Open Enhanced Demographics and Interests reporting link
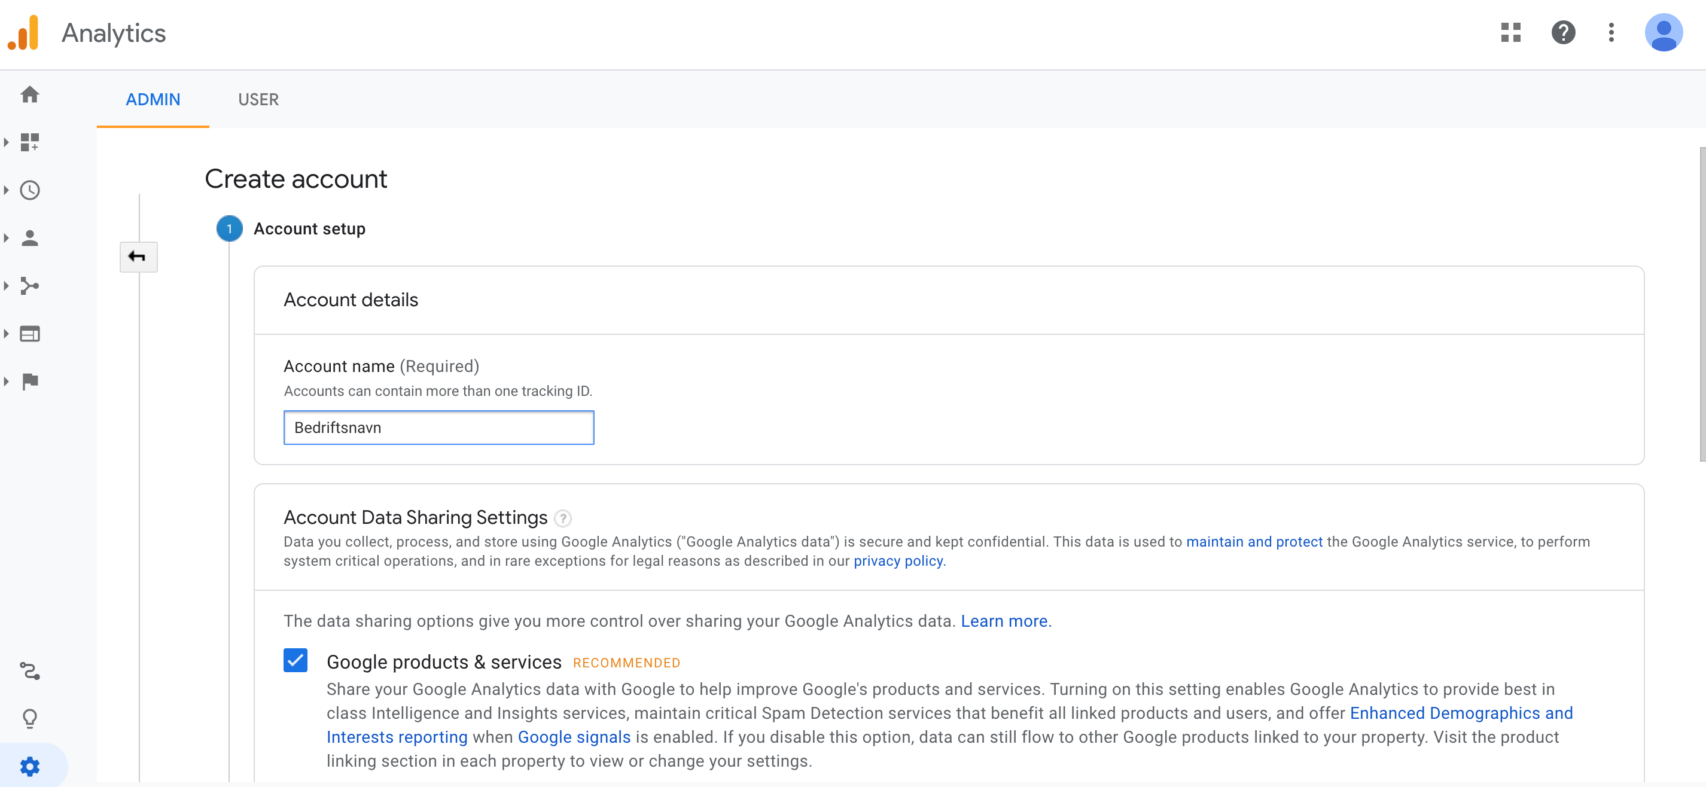Image resolution: width=1706 pixels, height=787 pixels. coord(1461,713)
